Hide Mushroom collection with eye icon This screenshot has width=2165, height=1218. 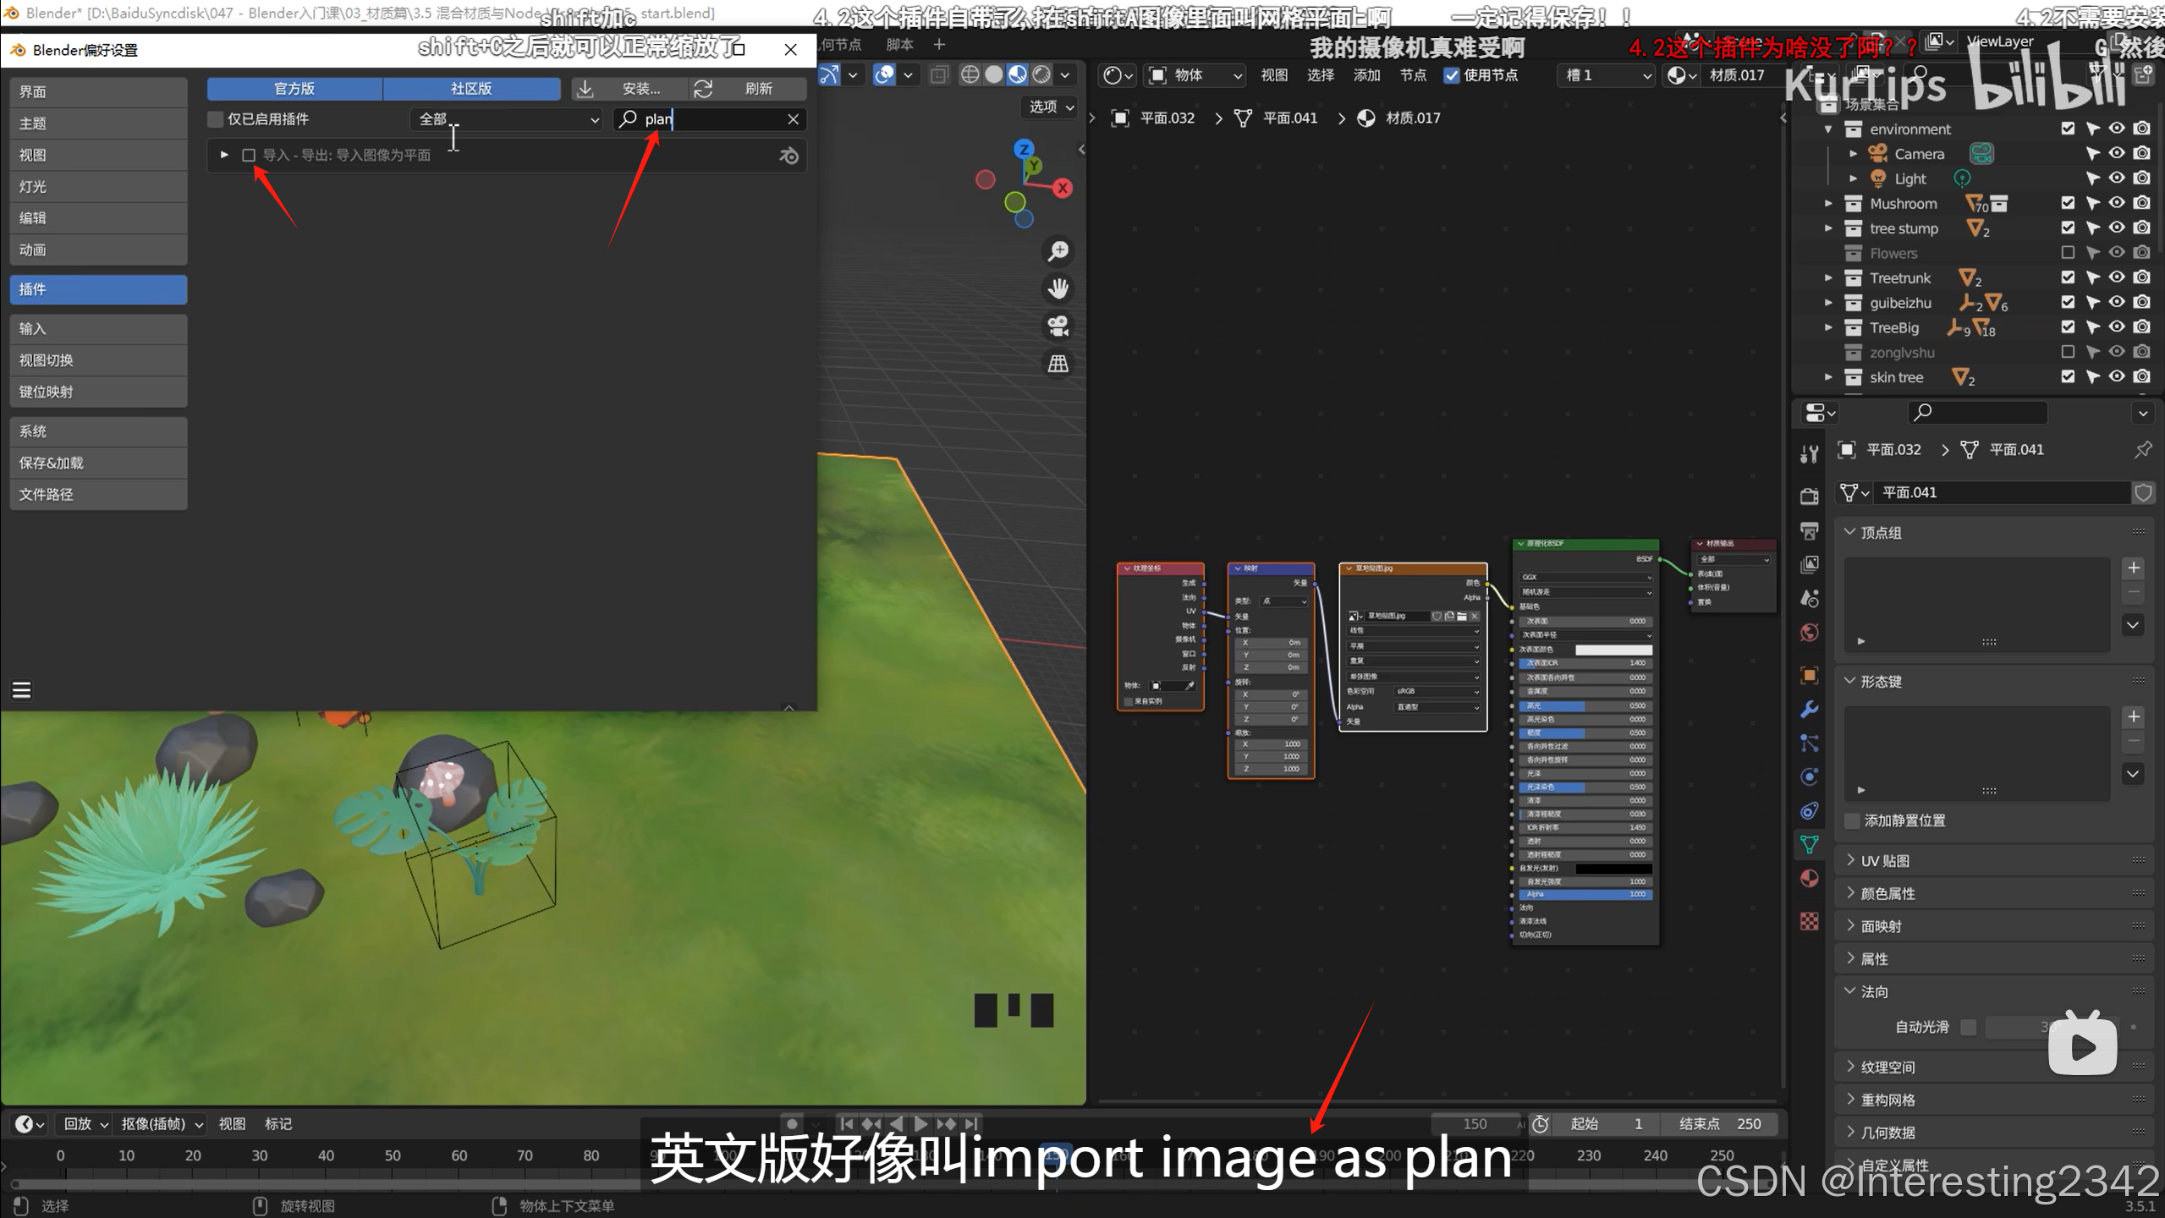pos(2116,203)
